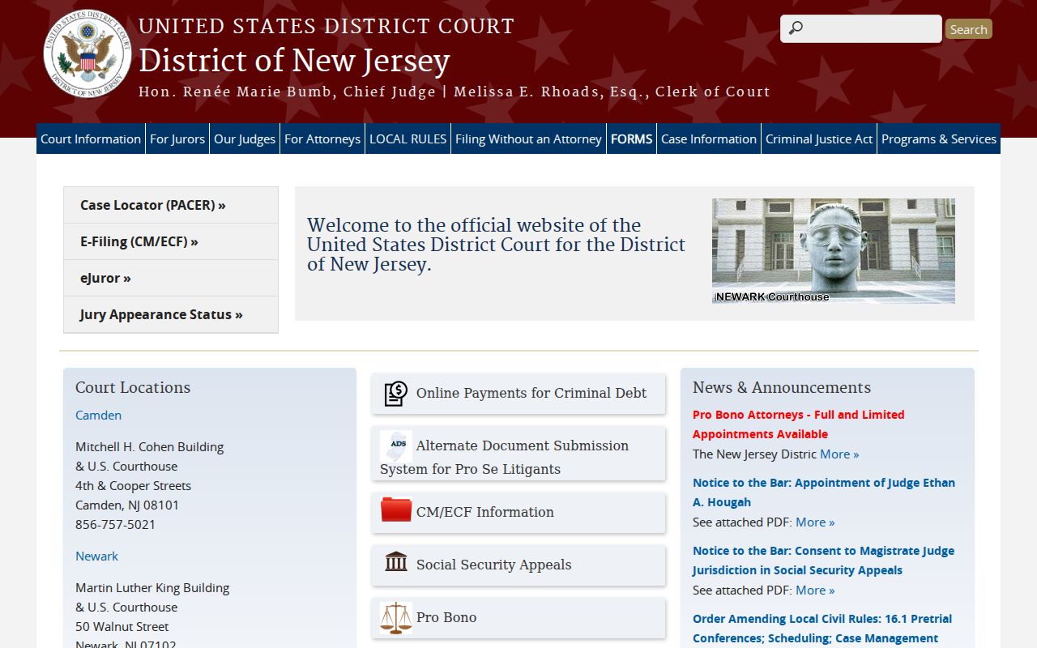Open the Programs & Services menu
The width and height of the screenshot is (1037, 648).
[x=939, y=139]
